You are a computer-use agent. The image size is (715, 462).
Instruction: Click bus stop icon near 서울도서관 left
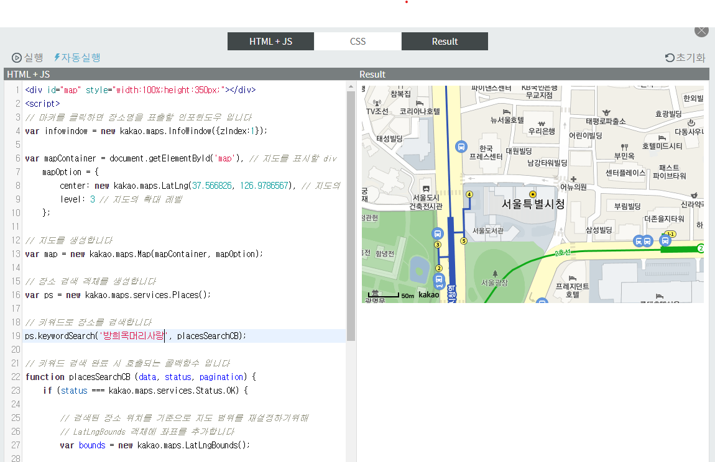tap(437, 233)
